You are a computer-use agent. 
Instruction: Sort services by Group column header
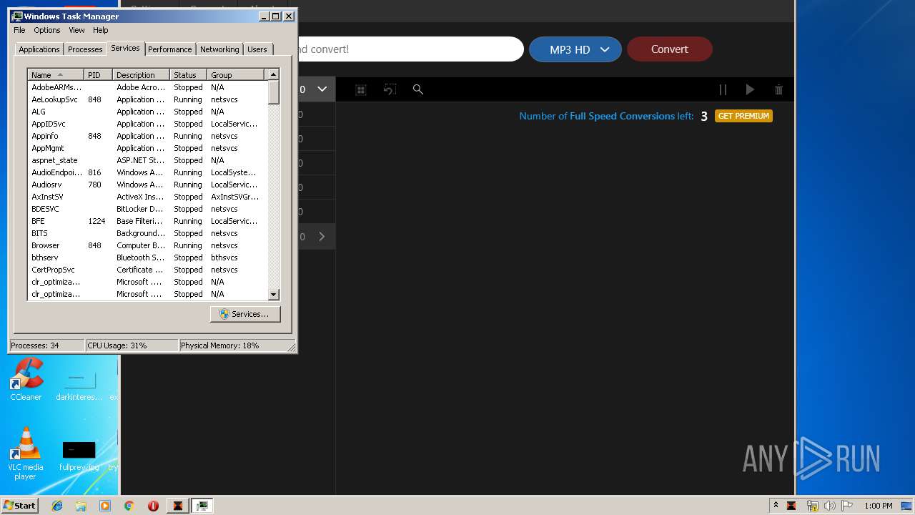click(235, 74)
